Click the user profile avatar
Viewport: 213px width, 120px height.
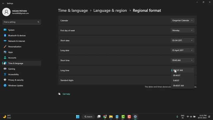pyautogui.click(x=6, y=12)
